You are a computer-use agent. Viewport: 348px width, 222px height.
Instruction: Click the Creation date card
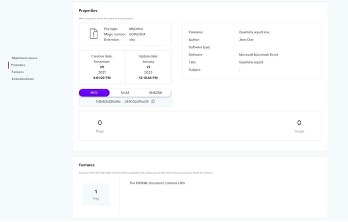pyautogui.click(x=102, y=67)
